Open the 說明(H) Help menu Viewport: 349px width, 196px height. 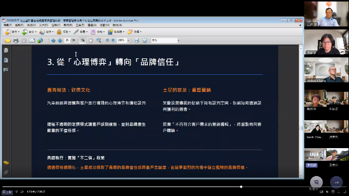click(x=117, y=25)
